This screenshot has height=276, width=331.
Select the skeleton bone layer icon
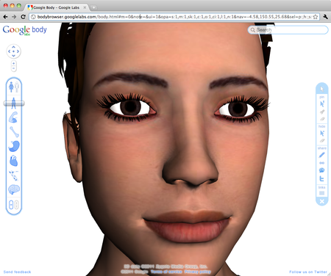14,131
